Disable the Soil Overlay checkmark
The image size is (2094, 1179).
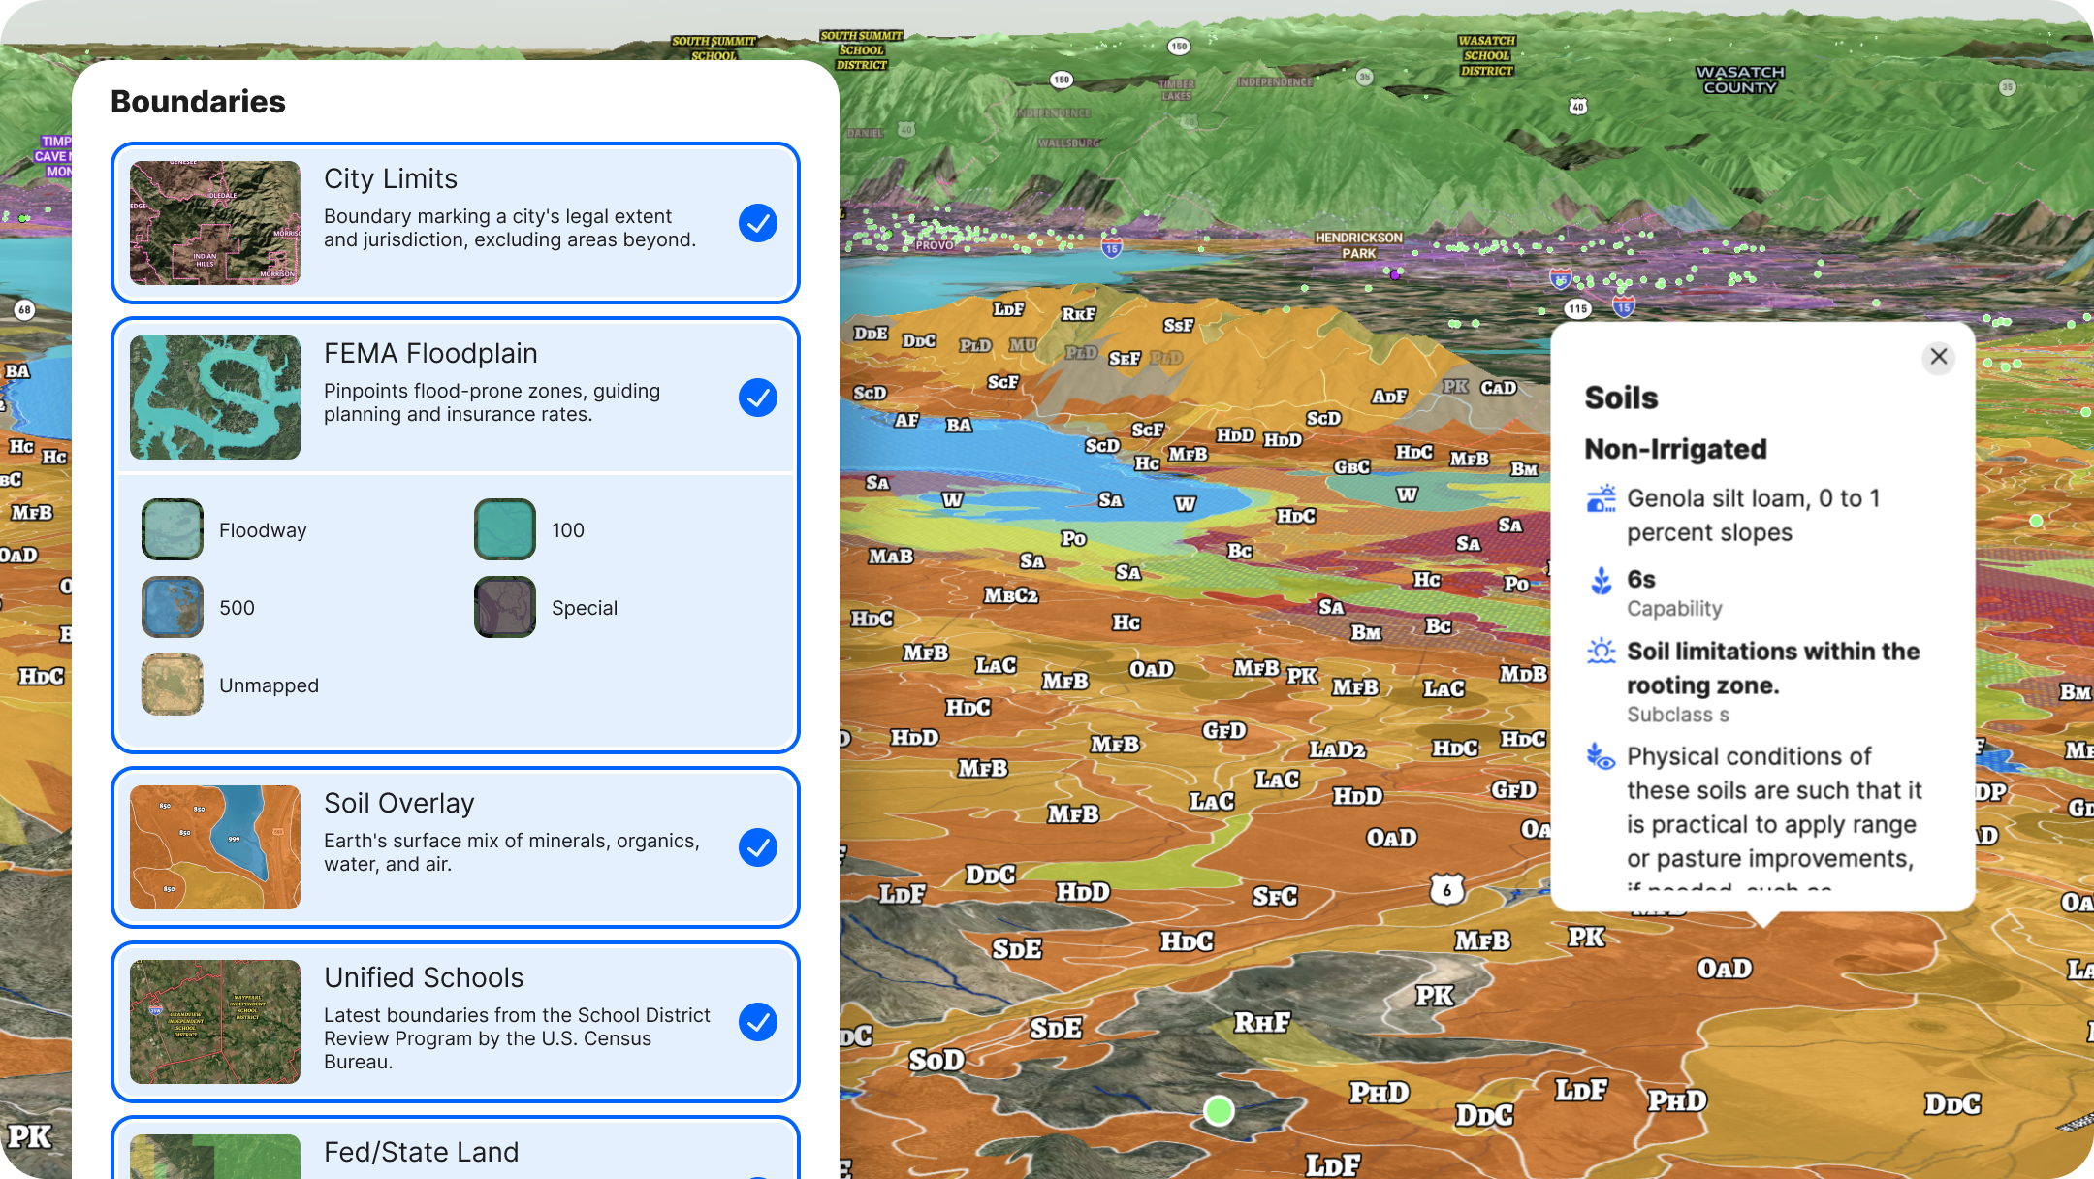pyautogui.click(x=757, y=847)
